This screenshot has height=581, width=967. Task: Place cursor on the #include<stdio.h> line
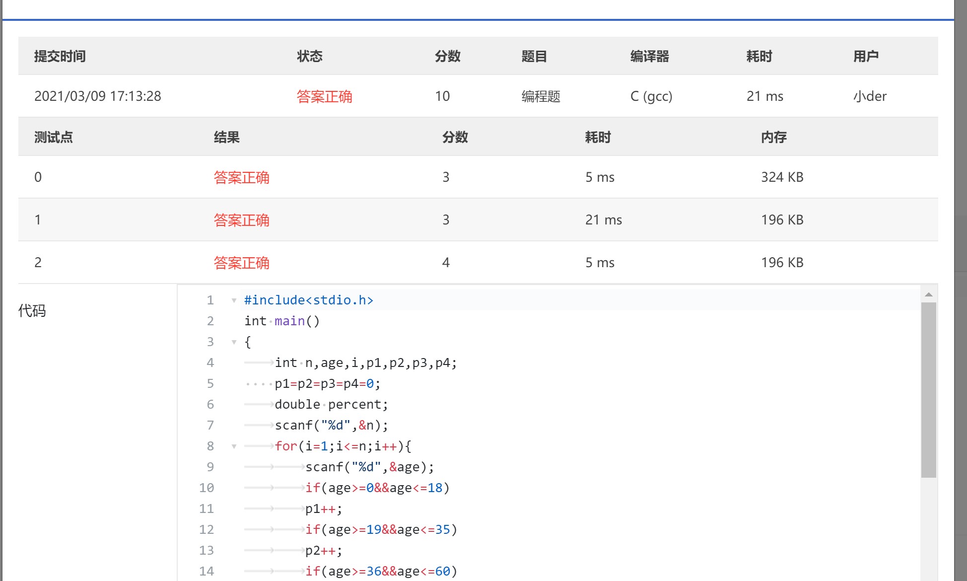308,300
